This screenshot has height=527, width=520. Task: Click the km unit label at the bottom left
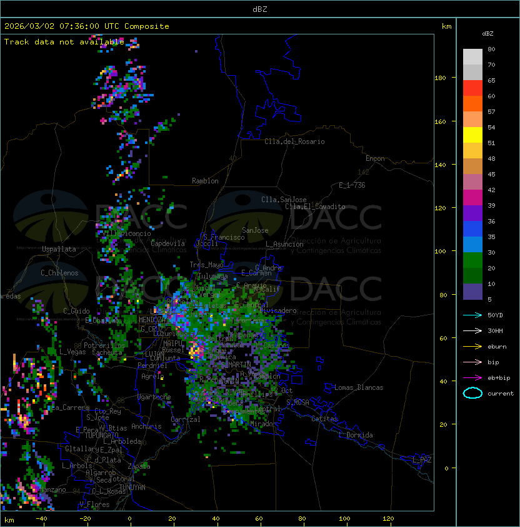pos(9,520)
